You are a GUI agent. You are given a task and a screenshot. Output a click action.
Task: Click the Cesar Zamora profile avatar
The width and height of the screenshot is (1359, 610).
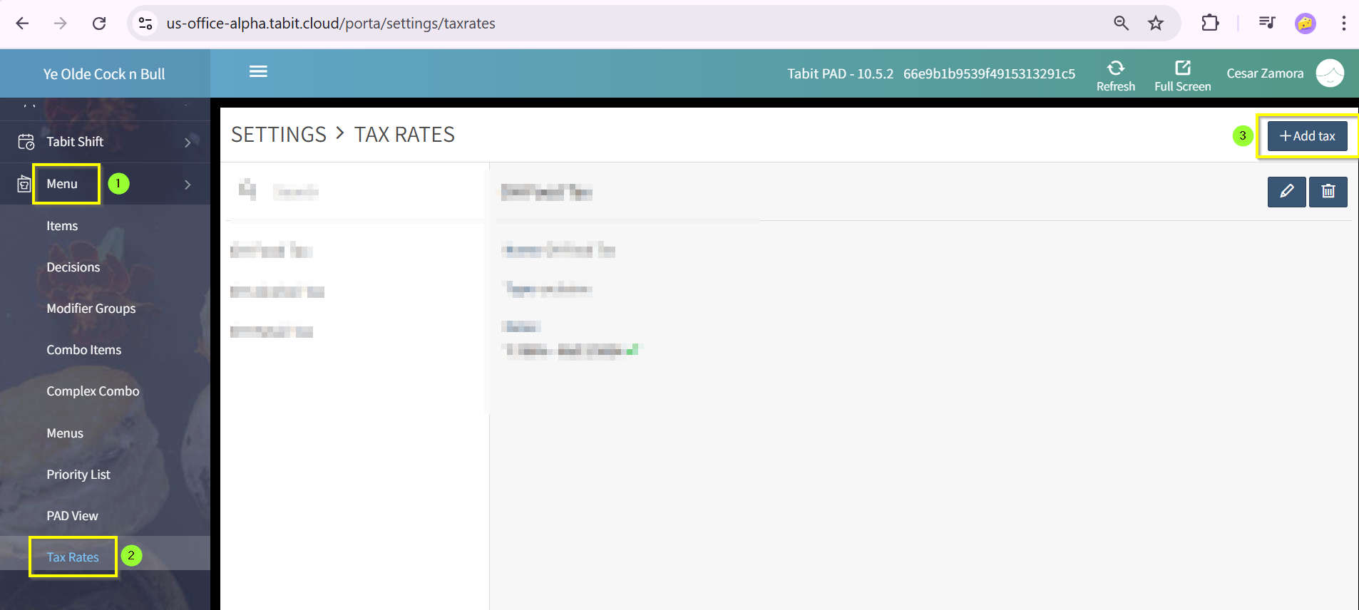pos(1329,73)
